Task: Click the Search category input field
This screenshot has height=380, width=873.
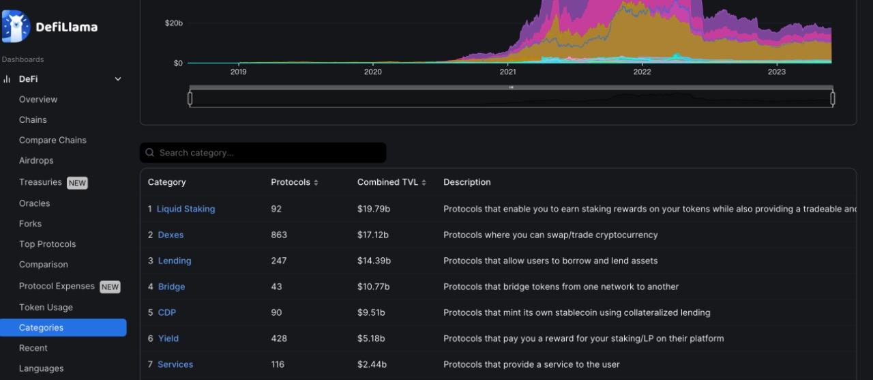Action: (269, 153)
